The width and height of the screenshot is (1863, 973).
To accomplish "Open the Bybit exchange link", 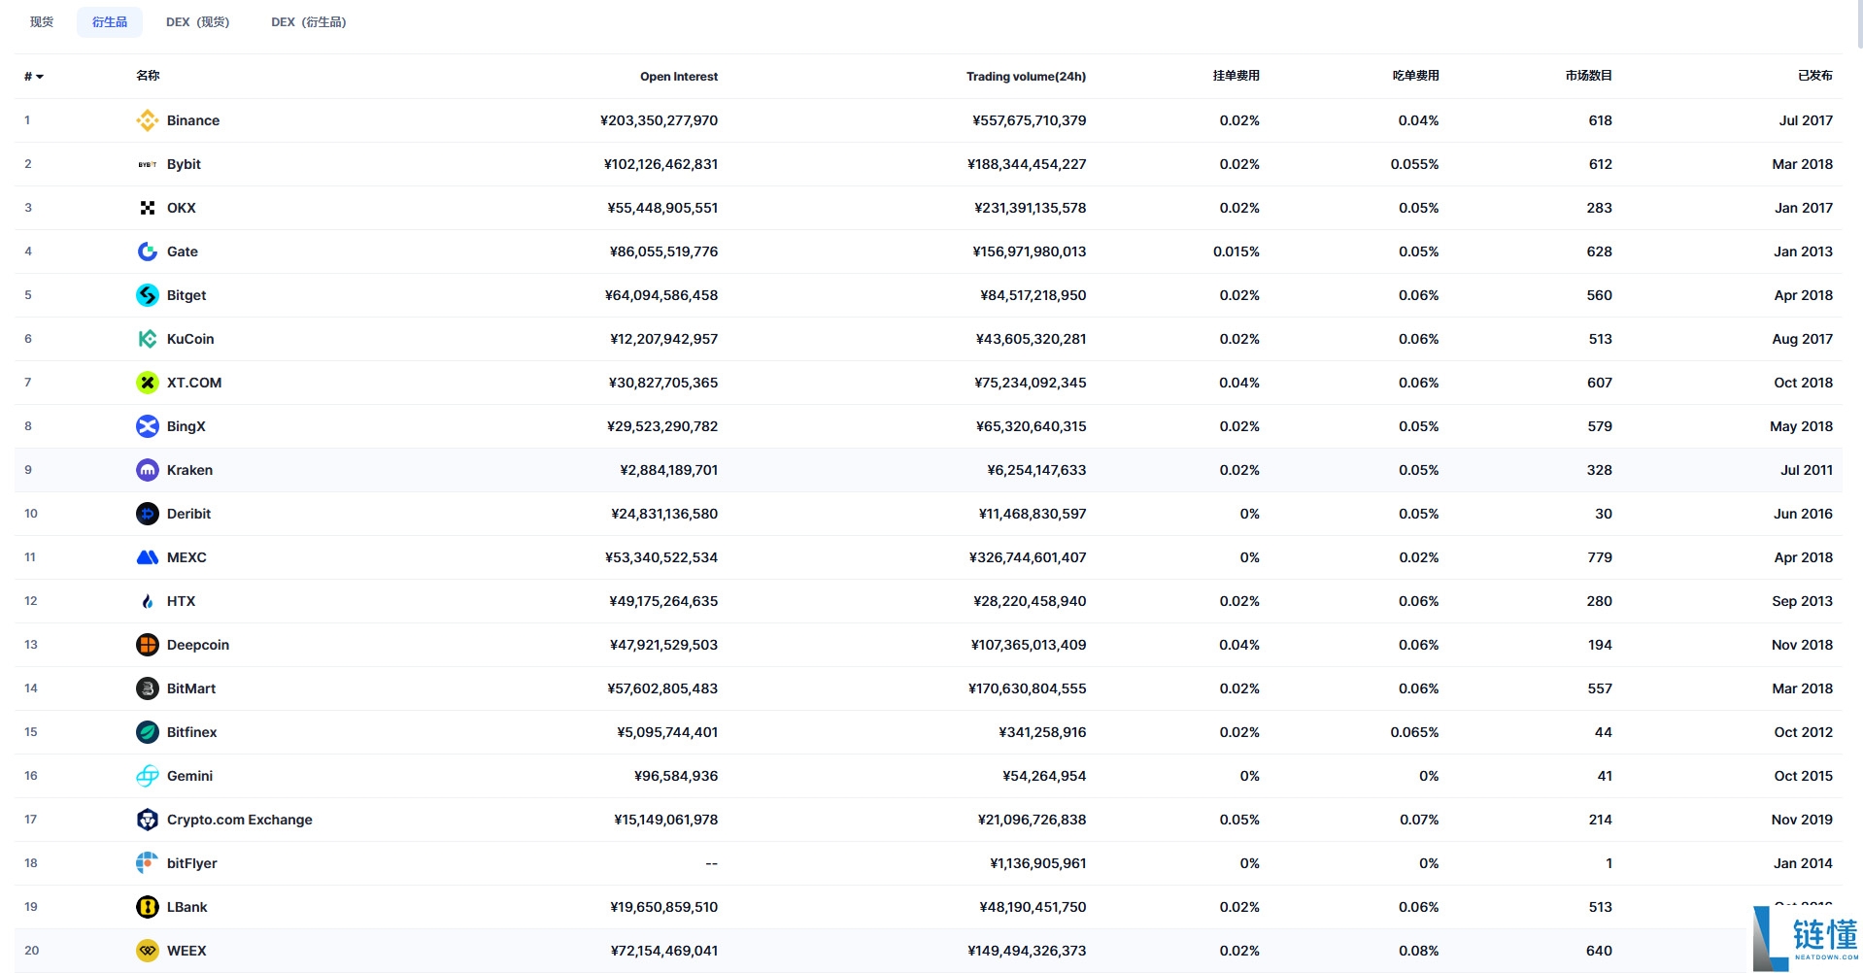I will click(x=184, y=164).
